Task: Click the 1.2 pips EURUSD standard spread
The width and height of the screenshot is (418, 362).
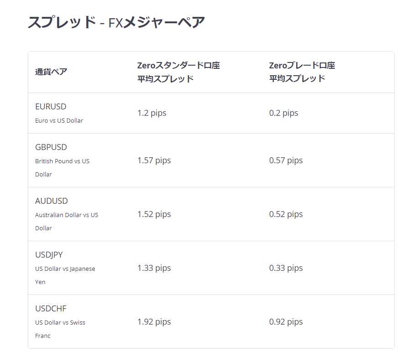Action: (152, 113)
